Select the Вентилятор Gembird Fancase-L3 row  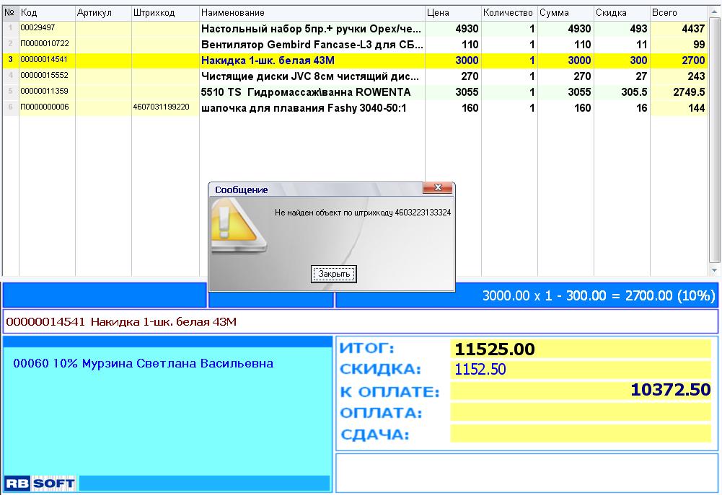point(312,45)
